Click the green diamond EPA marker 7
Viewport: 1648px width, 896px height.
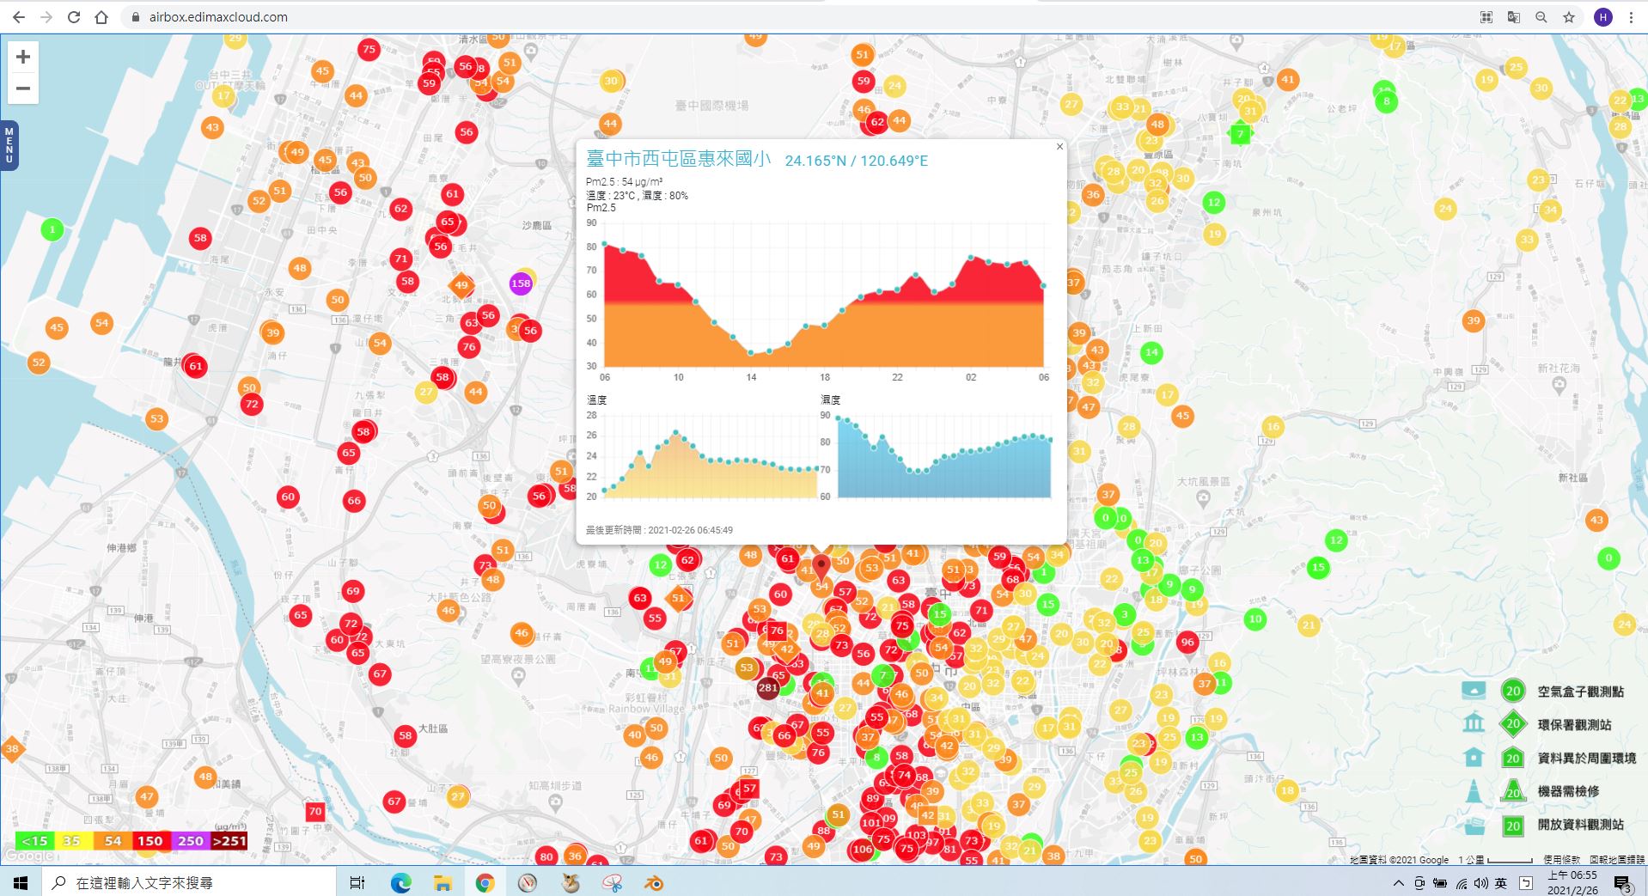(x=1240, y=134)
